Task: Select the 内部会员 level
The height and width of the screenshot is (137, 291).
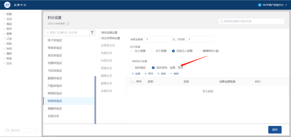Action: point(106,60)
